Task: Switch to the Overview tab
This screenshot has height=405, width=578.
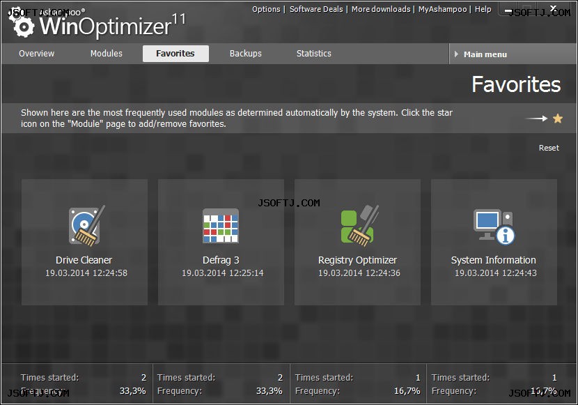Action: (36, 54)
